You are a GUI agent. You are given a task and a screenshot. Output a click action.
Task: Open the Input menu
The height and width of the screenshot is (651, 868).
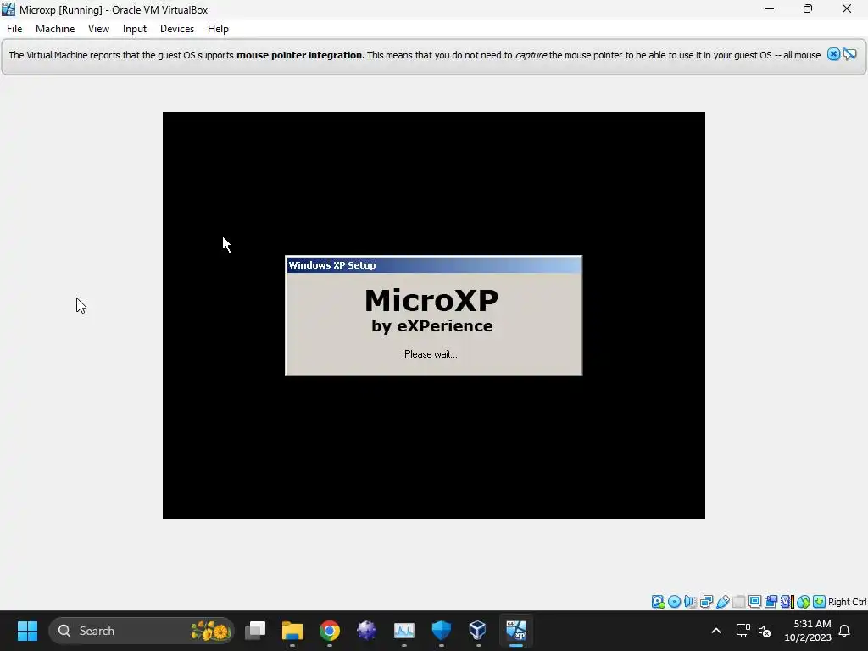click(x=135, y=29)
